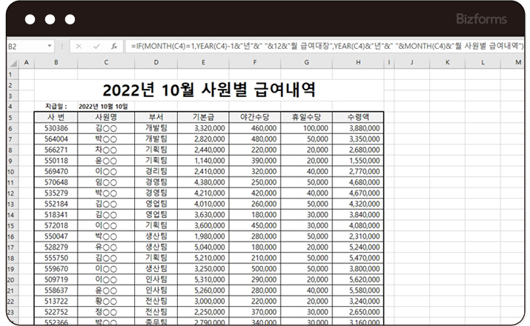This screenshot has height=326, width=530.
Task: Click the Cancel X icon in formula bar
Action: pyautogui.click(x=79, y=46)
